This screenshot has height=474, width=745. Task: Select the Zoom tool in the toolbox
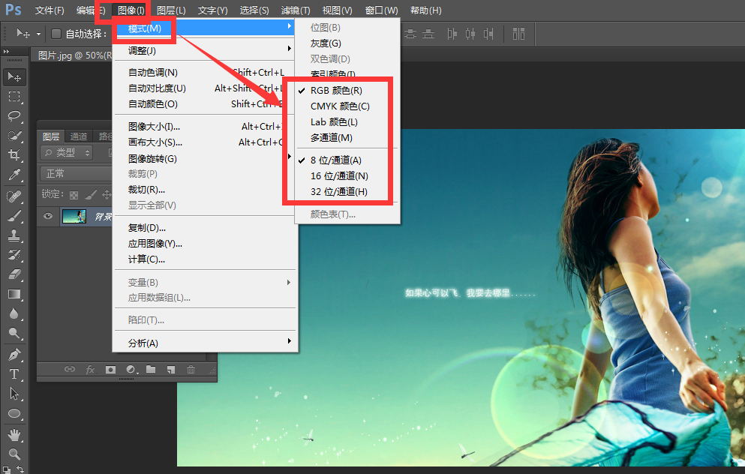[x=14, y=454]
